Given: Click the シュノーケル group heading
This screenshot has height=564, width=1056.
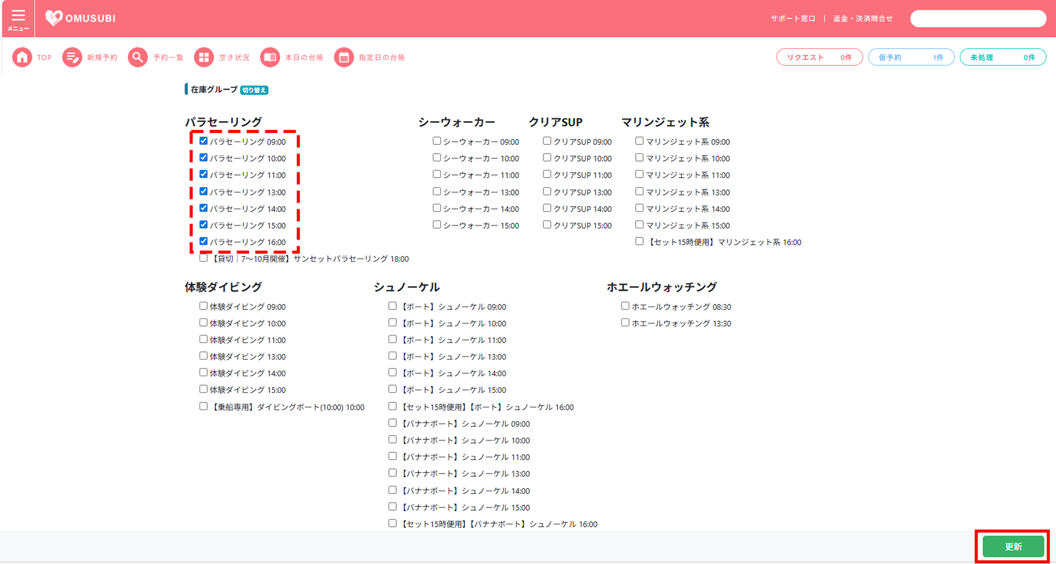Looking at the screenshot, I should coord(407,287).
